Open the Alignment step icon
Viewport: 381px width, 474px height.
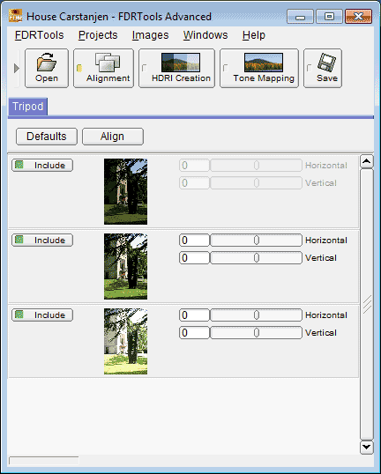pyautogui.click(x=108, y=63)
